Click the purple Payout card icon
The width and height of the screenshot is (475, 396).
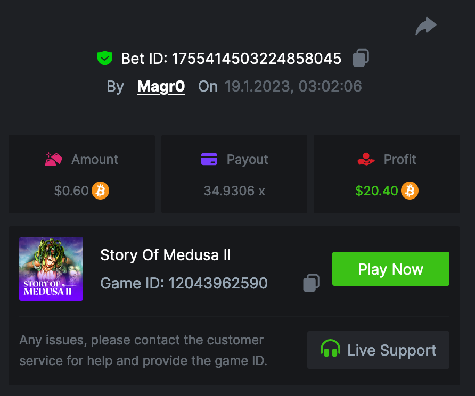(209, 159)
